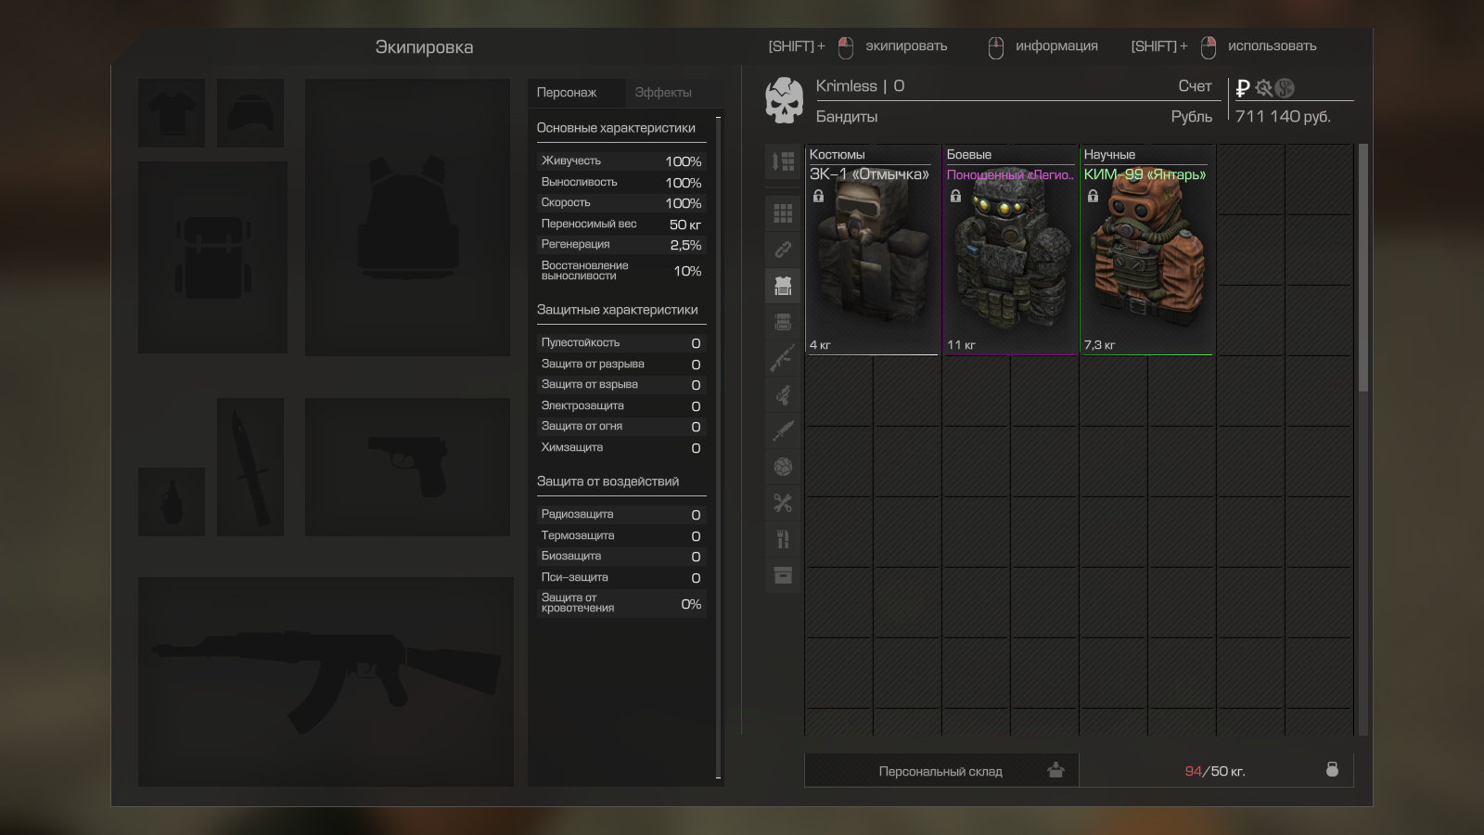Select the body armor filter icon
The height and width of the screenshot is (835, 1484).
(x=783, y=286)
